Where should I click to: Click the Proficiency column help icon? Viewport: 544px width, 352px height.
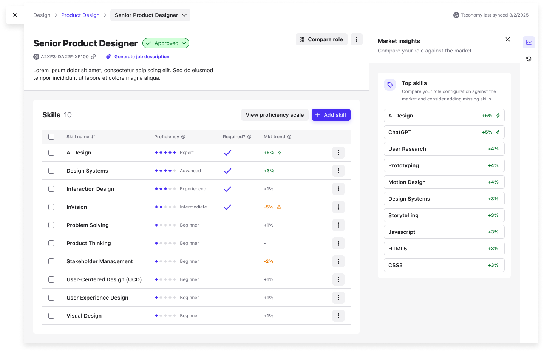tap(183, 137)
